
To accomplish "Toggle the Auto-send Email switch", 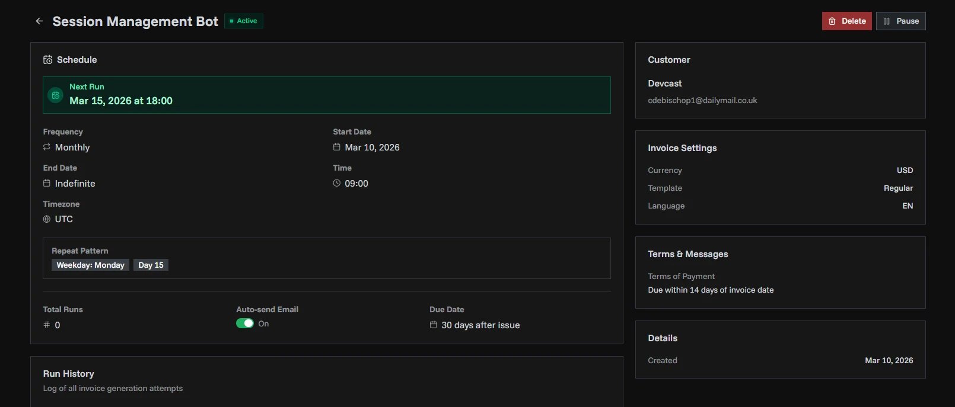I will [x=245, y=323].
